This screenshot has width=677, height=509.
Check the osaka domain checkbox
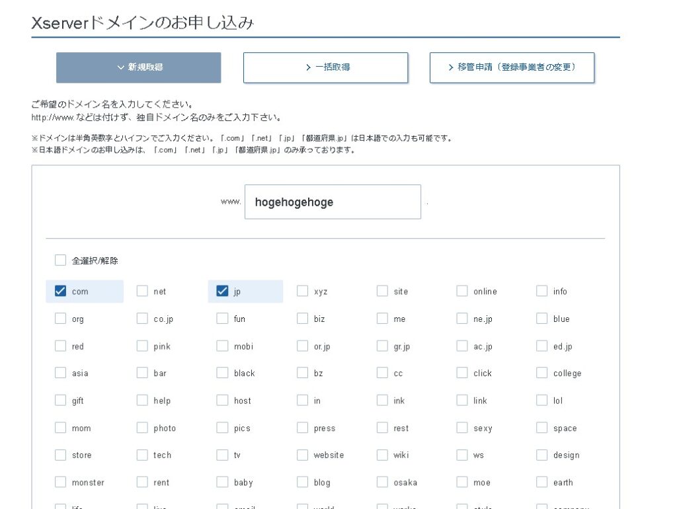click(x=382, y=482)
